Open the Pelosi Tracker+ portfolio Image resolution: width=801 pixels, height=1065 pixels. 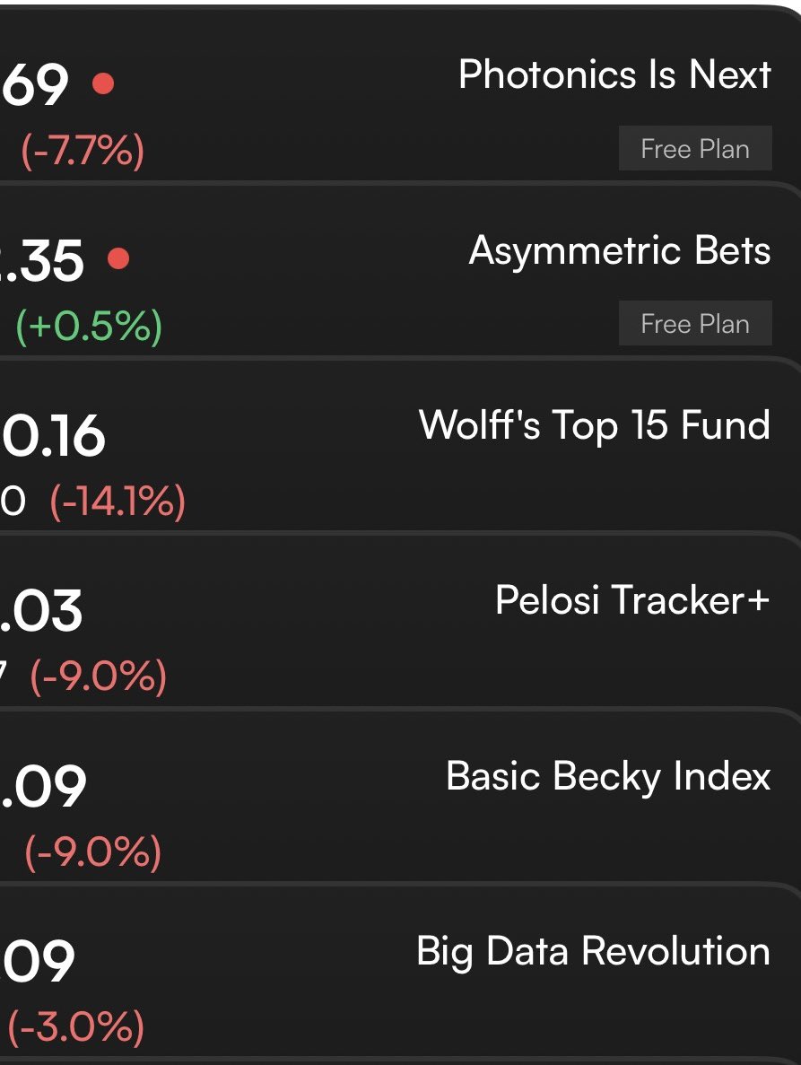tap(632, 600)
